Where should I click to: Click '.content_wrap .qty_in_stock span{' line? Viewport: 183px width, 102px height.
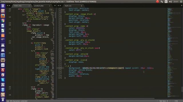pyautogui.click(x=82, y=48)
